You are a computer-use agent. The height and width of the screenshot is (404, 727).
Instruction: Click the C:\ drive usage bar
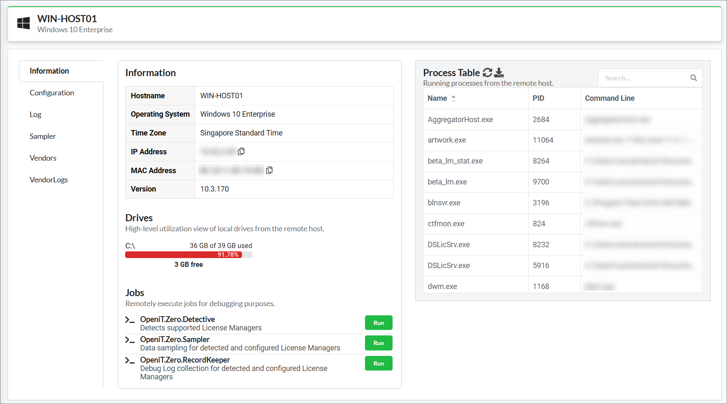[x=189, y=255]
